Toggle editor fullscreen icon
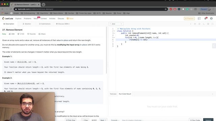Image resolution: width=216 pixels, height=121 pixels. (x=213, y=24)
